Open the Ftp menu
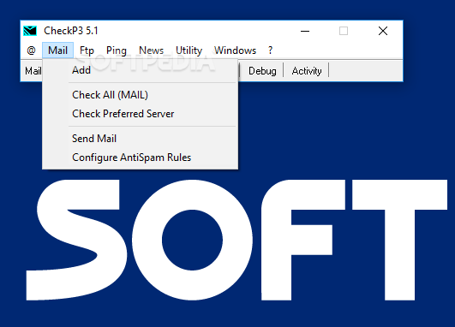This screenshot has width=455, height=327. (87, 51)
